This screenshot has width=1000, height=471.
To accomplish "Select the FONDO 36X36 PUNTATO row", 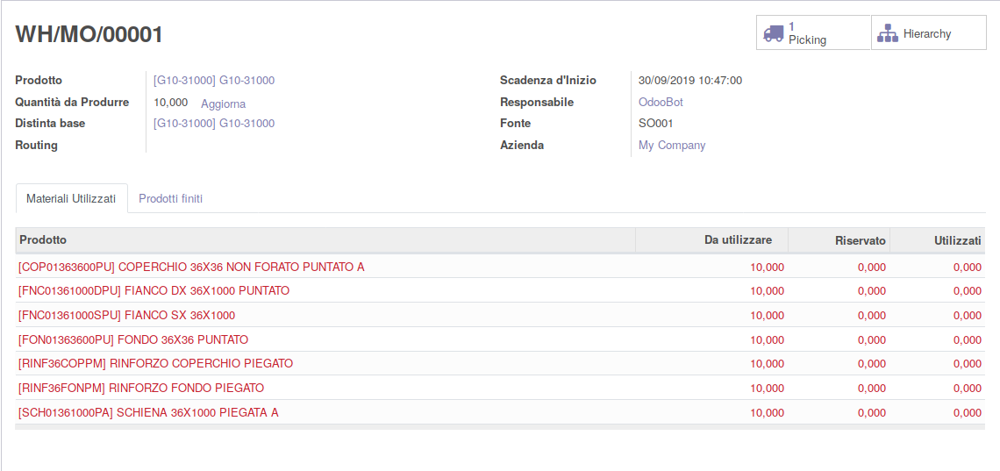I will (x=500, y=339).
